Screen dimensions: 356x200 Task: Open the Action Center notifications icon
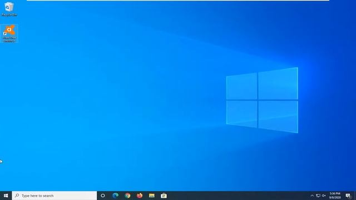tap(348, 196)
